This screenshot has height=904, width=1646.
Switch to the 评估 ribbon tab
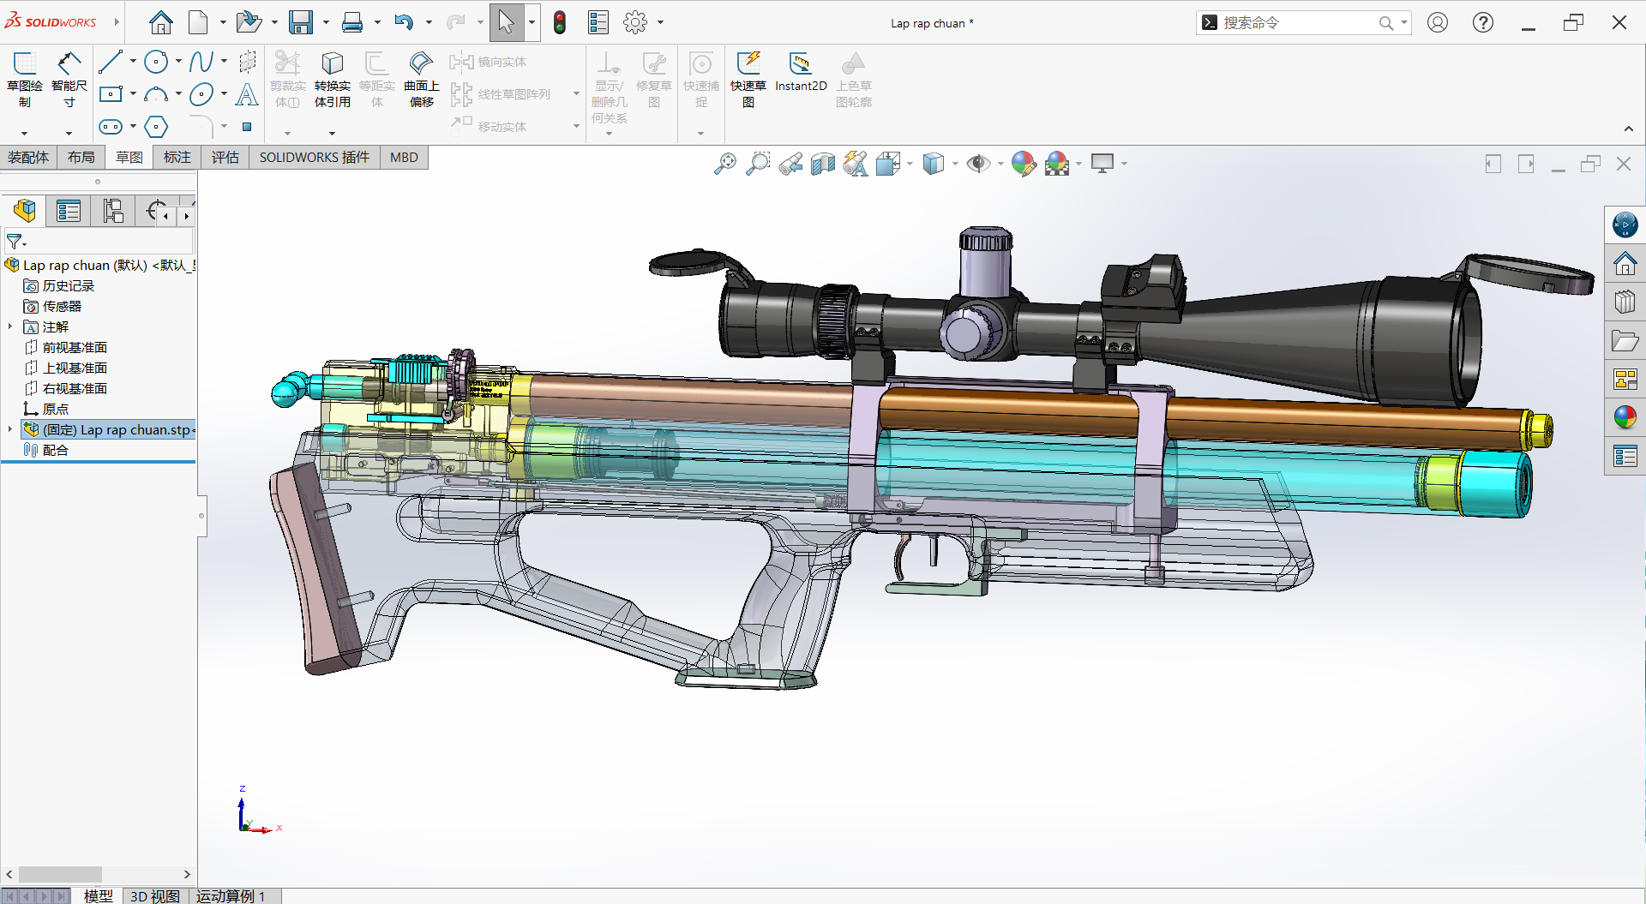click(225, 157)
